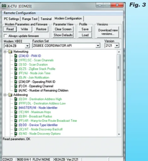Click the parameter icon beside ZS - ZigBee Stack Profile

[16, 69]
